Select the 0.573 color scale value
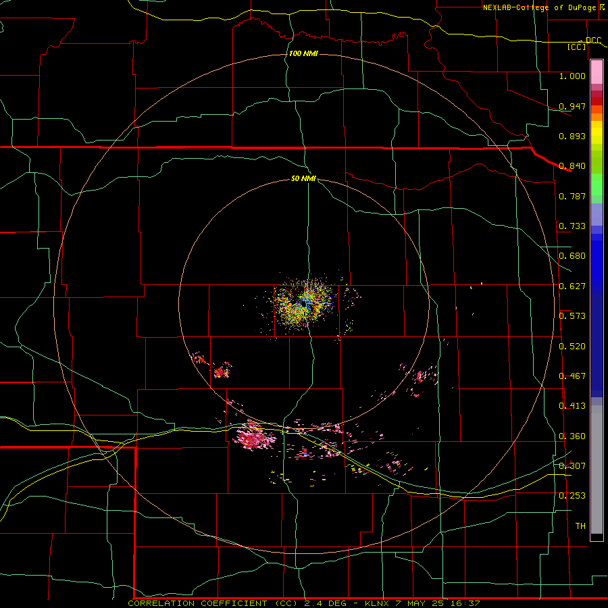The height and width of the screenshot is (608, 608). coord(572,316)
